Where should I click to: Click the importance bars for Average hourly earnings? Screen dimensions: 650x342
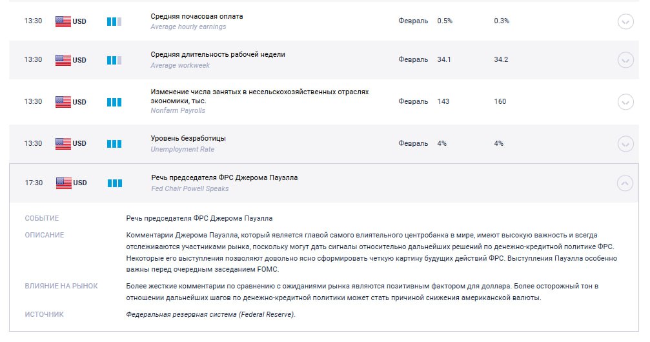pyautogui.click(x=114, y=21)
